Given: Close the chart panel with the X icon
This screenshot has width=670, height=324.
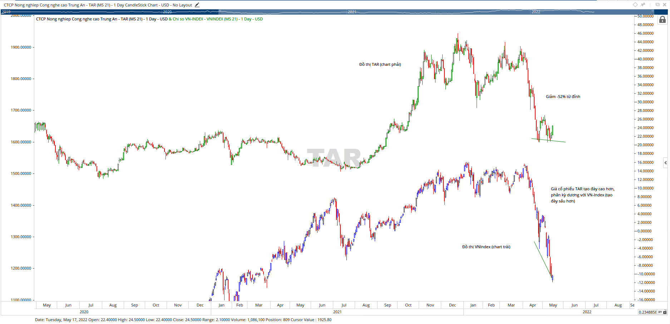Looking at the screenshot, I should [665, 5].
